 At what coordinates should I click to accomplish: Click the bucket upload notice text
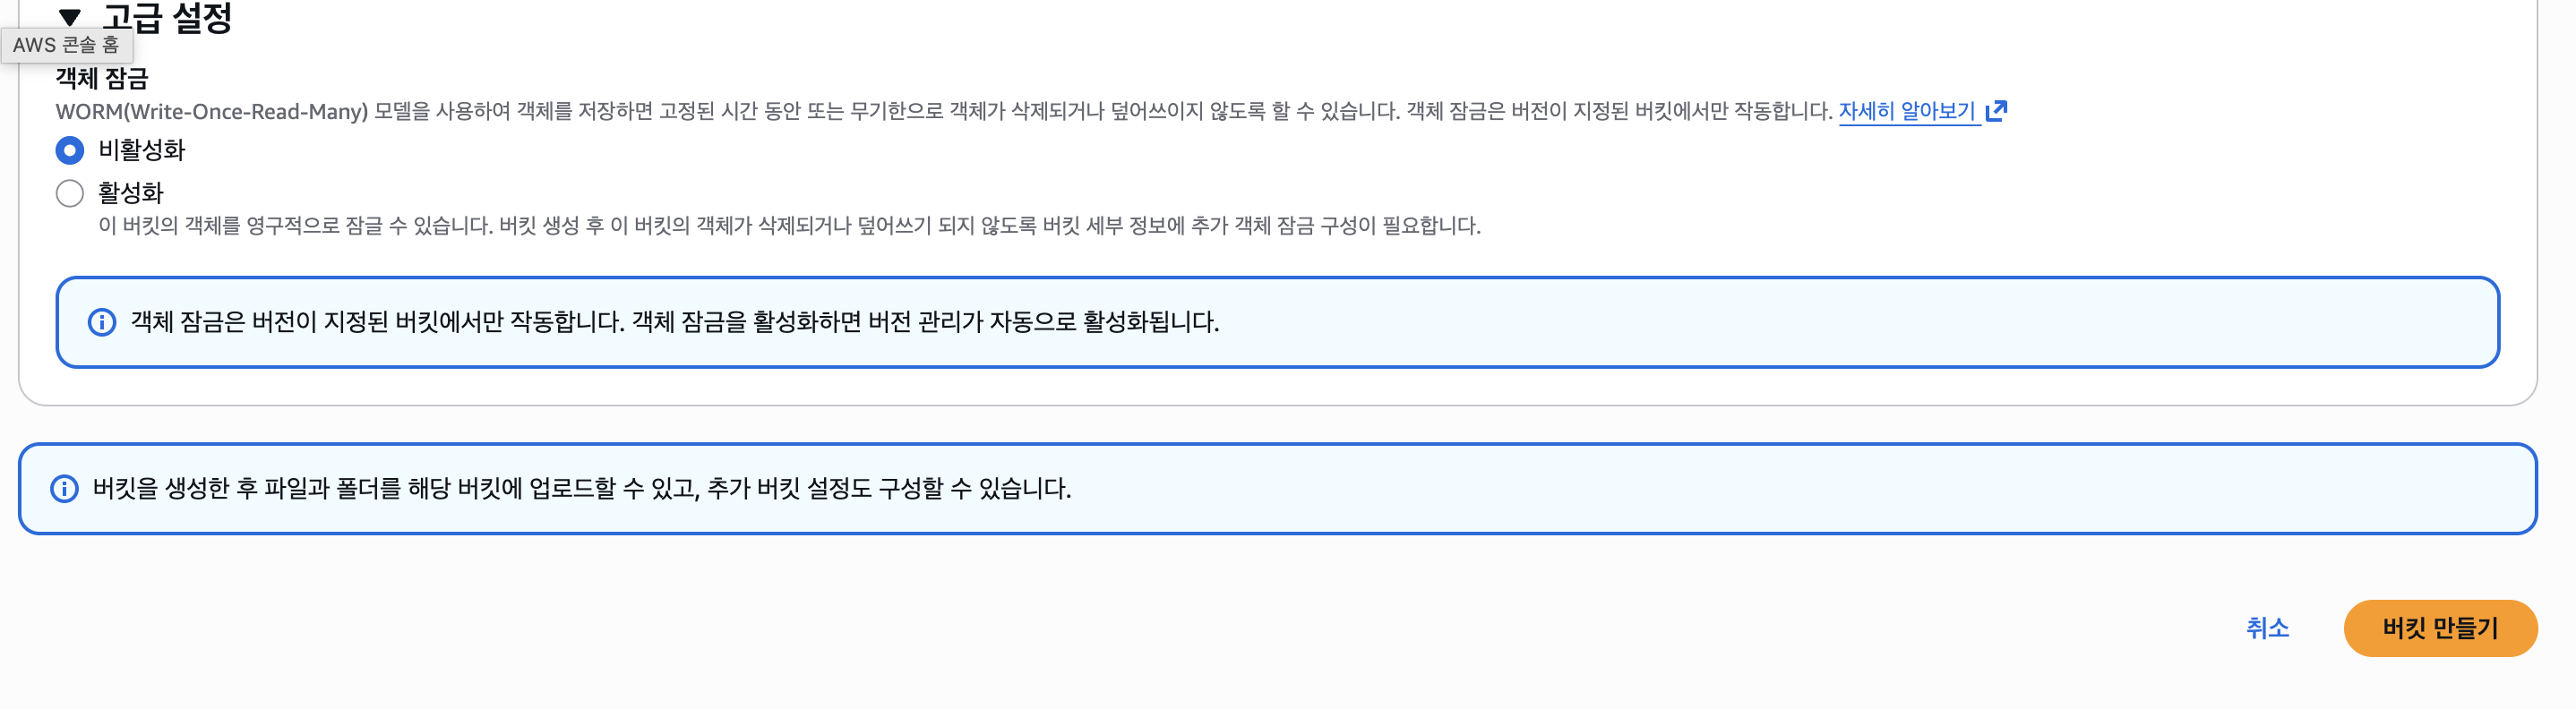pos(582,488)
